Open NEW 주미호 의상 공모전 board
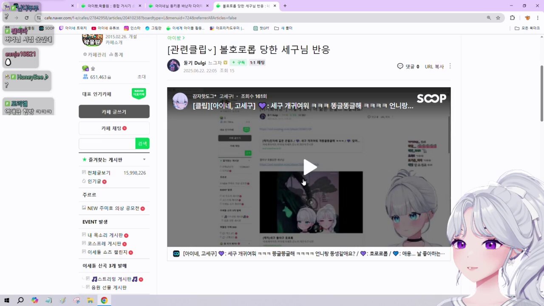The image size is (544, 306). click(x=113, y=208)
